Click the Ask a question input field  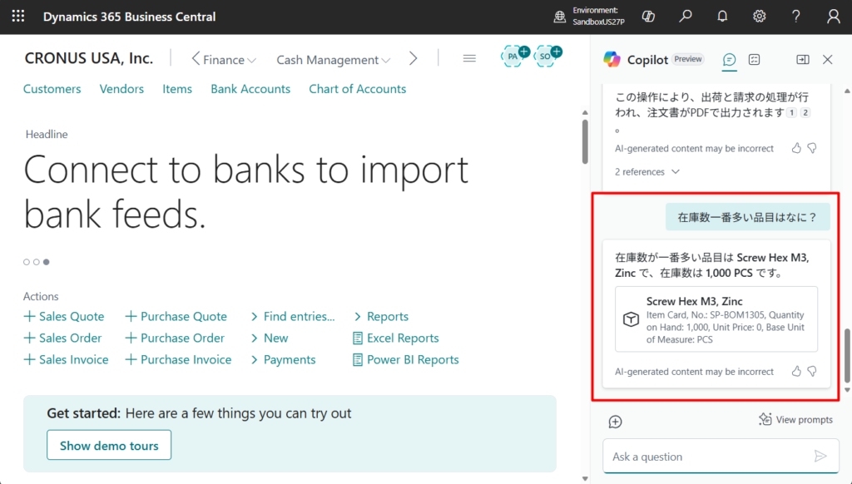click(x=707, y=457)
